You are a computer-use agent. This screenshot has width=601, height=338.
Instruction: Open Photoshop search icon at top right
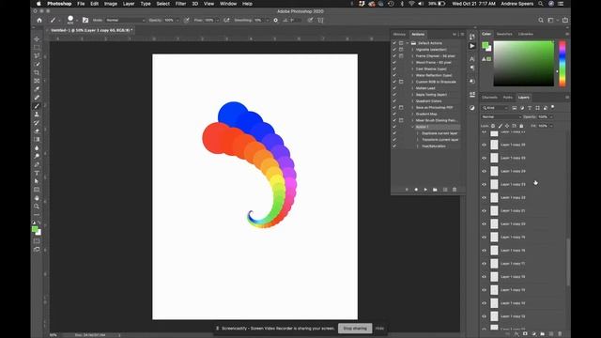click(x=541, y=20)
